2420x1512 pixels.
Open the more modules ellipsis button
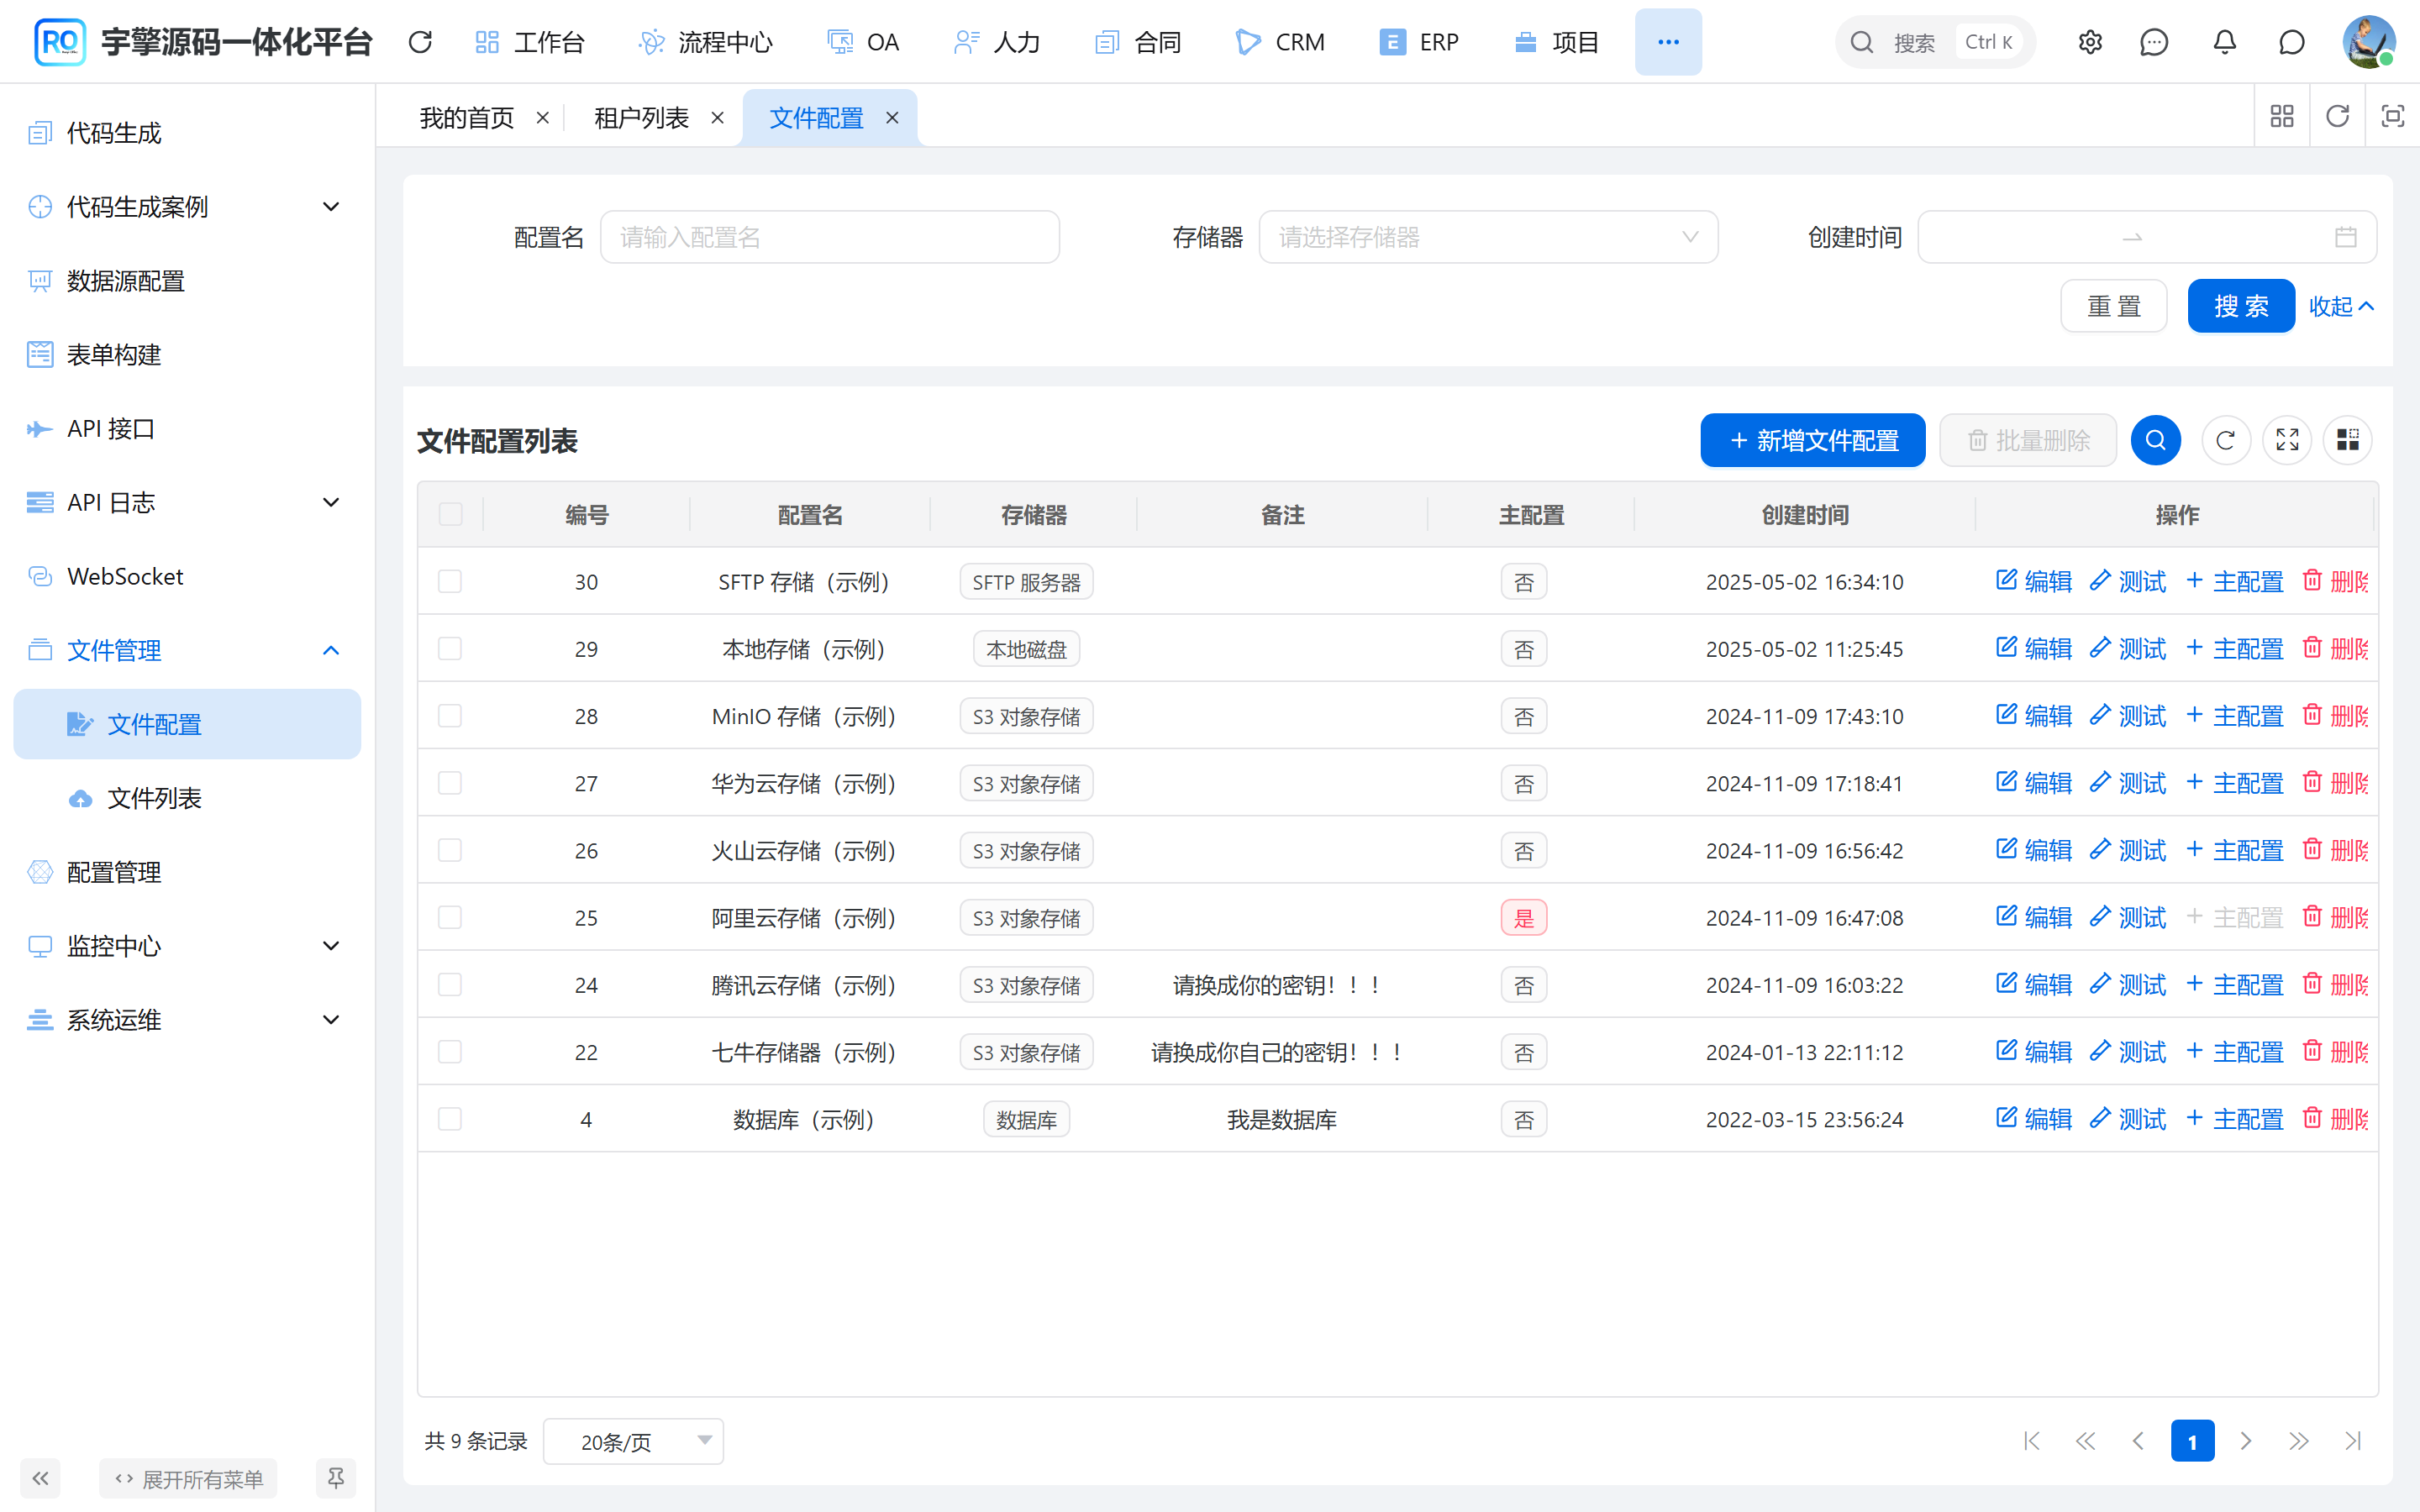1668,42
